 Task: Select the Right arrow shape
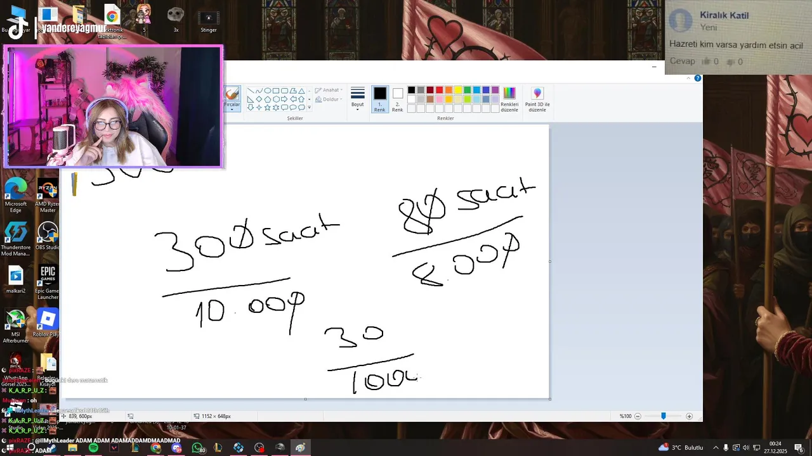pos(284,99)
